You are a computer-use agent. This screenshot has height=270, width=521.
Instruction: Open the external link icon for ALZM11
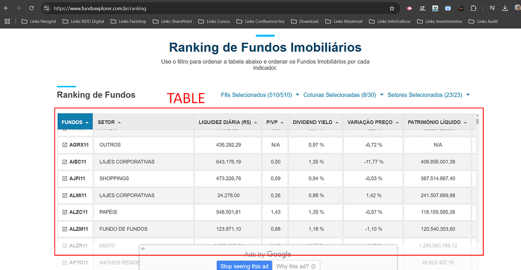(65, 229)
